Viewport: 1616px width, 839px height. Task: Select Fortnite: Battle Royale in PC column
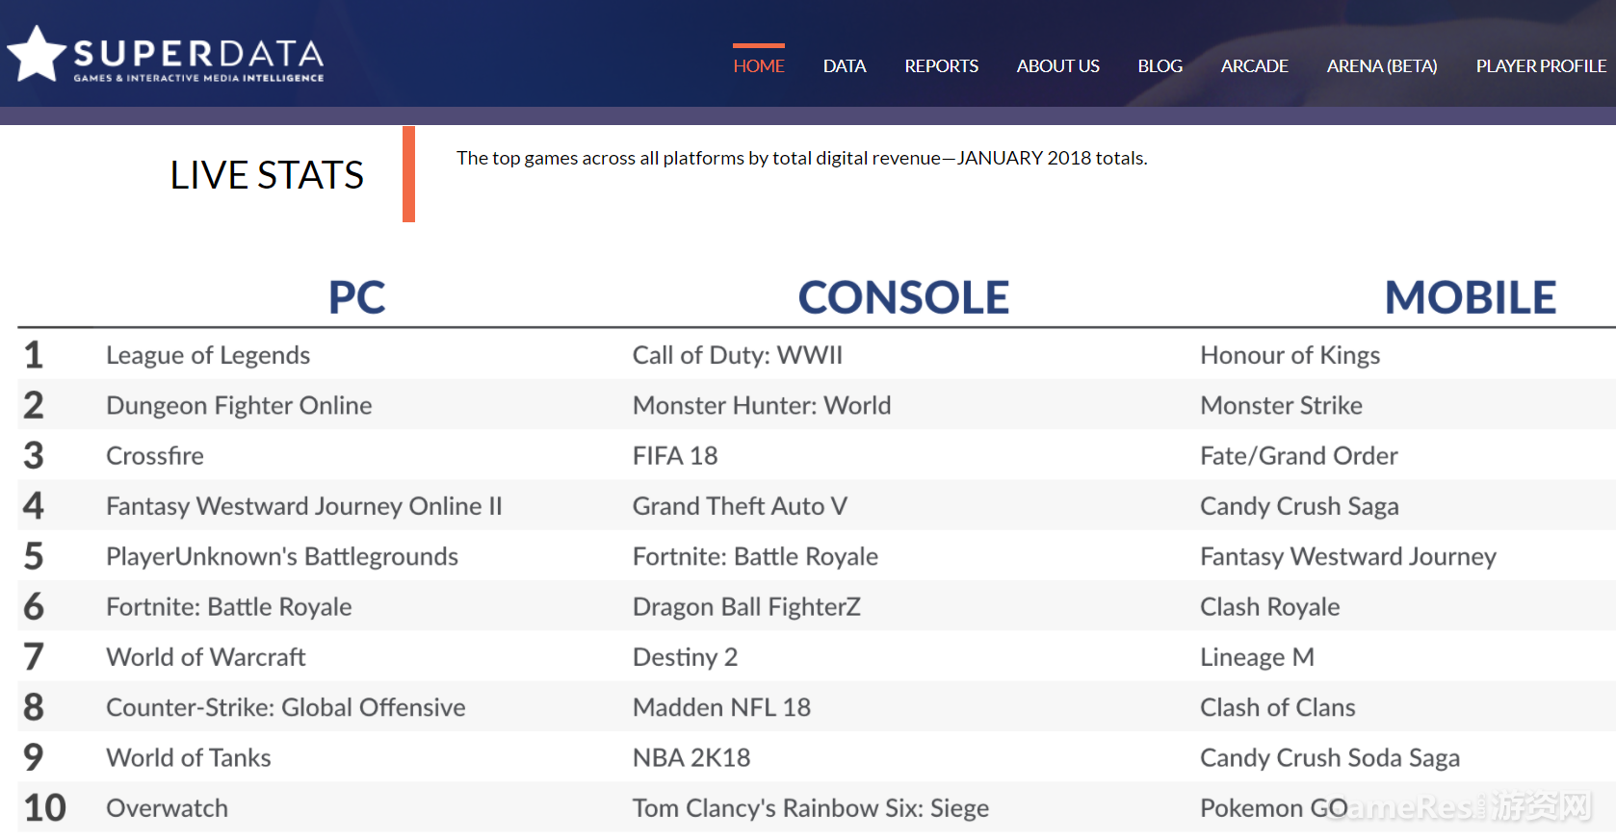pos(229,606)
